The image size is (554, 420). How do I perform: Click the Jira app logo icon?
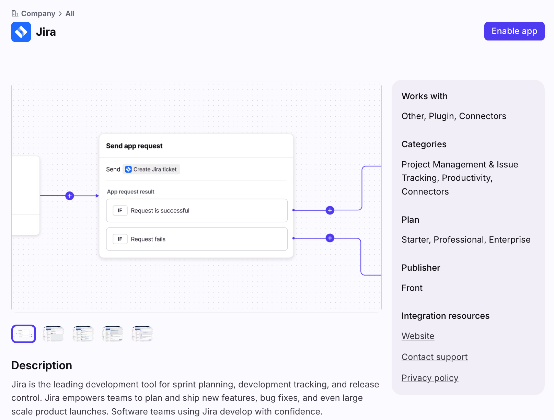[x=21, y=32]
